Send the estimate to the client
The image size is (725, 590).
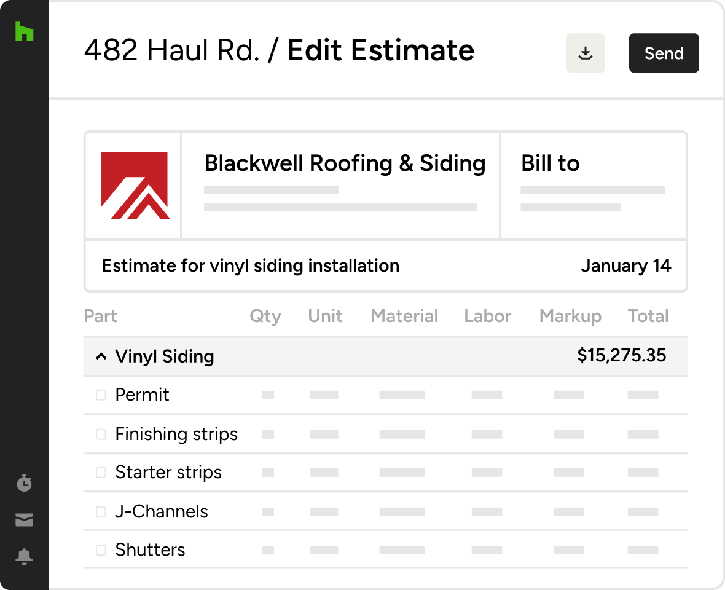(664, 53)
